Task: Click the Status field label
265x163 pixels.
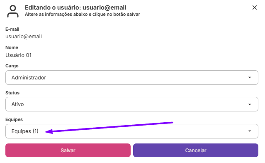Action: coord(12,93)
